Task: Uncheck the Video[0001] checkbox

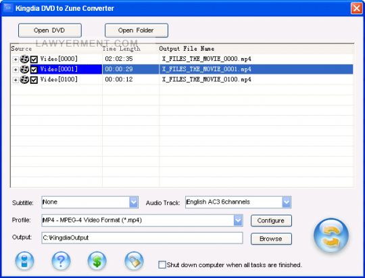Action: pyautogui.click(x=34, y=70)
